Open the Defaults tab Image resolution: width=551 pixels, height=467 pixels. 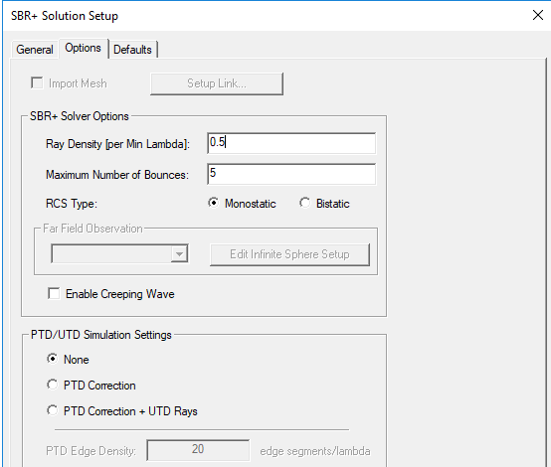point(132,50)
